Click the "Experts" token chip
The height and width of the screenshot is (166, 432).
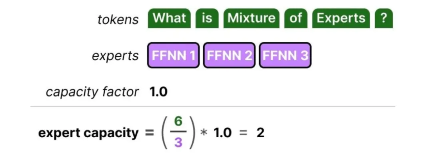coord(341,18)
